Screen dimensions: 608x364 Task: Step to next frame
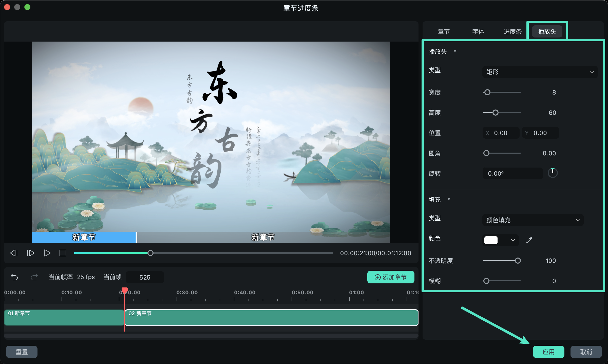(x=30, y=253)
